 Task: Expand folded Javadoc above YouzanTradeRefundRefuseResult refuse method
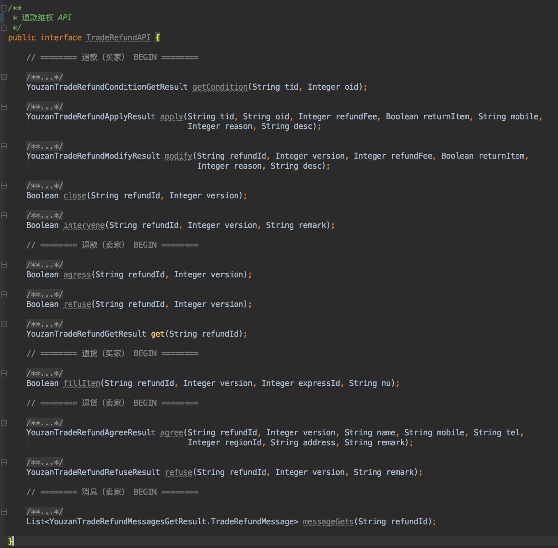point(4,462)
